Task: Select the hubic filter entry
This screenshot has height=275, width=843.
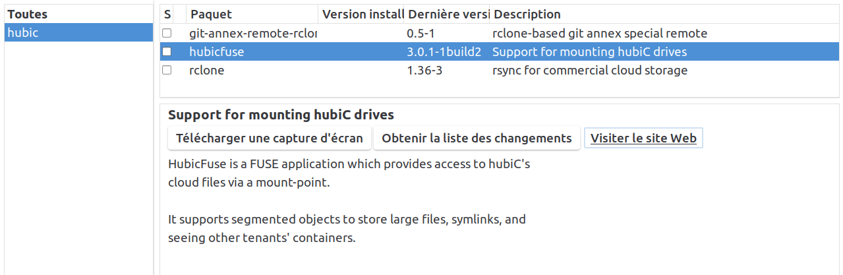Action: [x=22, y=32]
